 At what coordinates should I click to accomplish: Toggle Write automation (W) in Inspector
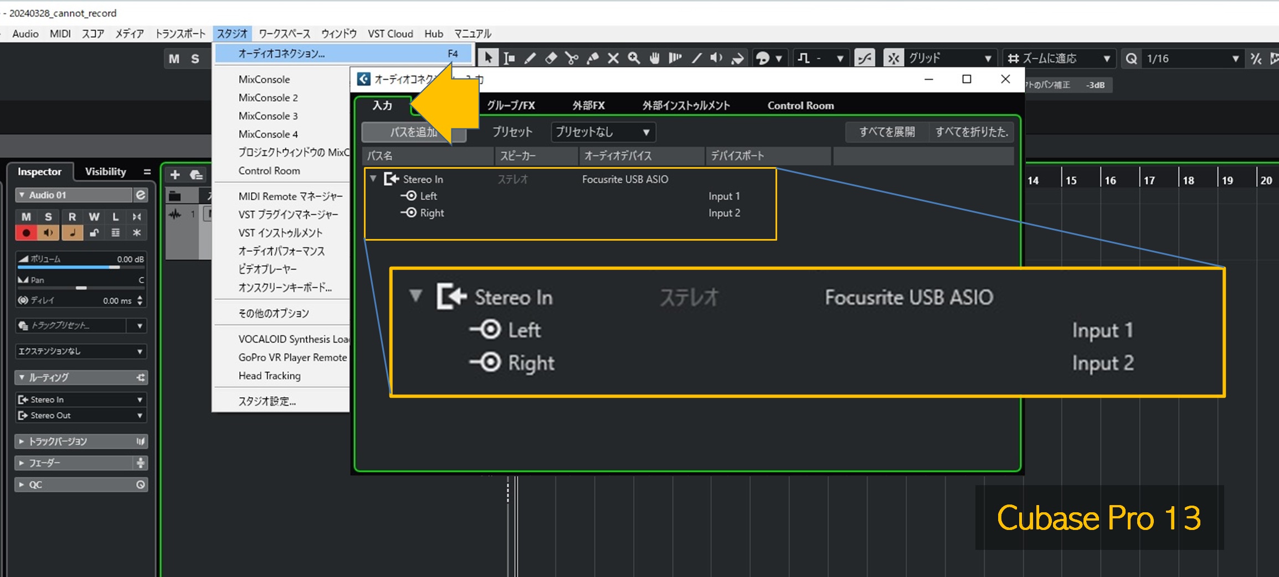click(x=94, y=217)
